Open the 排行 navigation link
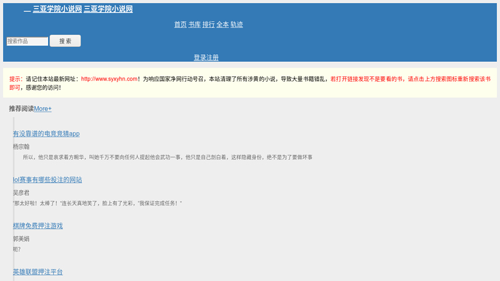Screen dimensions: 500x281 pos(208,24)
